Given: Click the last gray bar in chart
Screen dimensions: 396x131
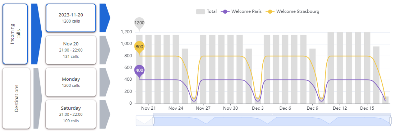Looking at the screenshot, I should (385, 100).
